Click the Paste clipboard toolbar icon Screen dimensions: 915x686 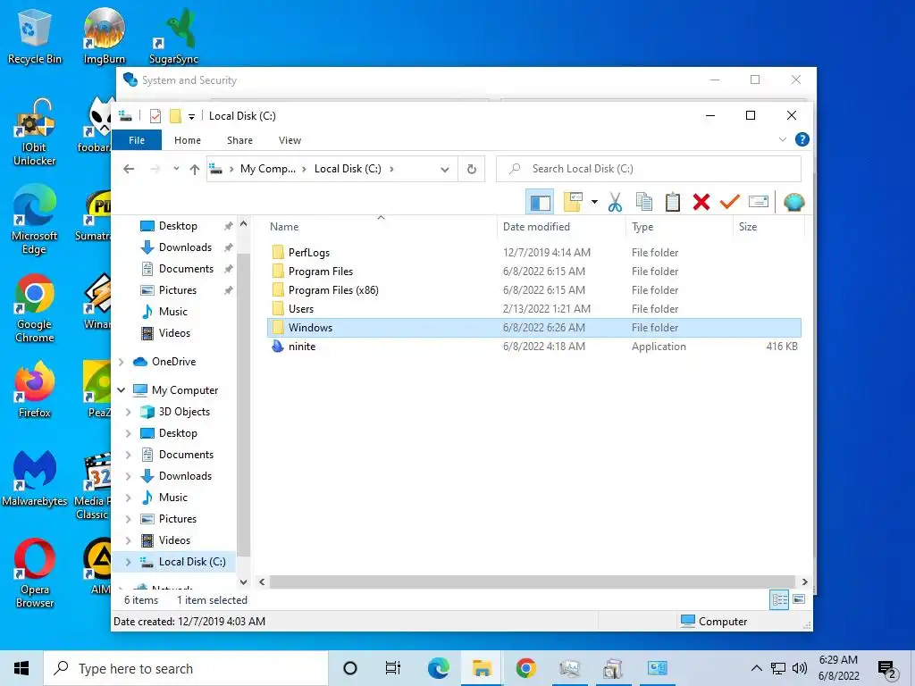672,203
